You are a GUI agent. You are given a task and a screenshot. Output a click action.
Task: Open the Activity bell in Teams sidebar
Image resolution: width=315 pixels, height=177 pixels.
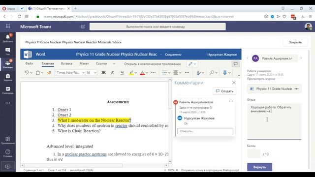[8, 38]
